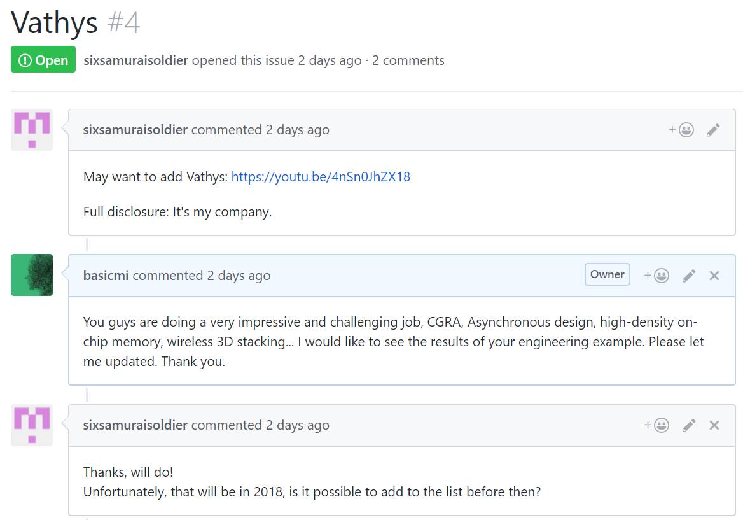Click sixsamuraisoldier username in last comment header
Viewport: 743px width, 520px height.
tap(135, 425)
